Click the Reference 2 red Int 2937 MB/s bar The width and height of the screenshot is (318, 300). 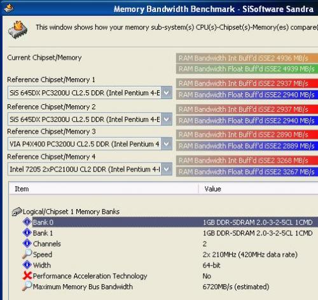247,109
